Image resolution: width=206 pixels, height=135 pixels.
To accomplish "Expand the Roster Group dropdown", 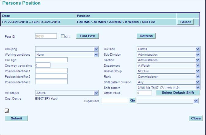I will pyautogui.click(x=168, y=71).
